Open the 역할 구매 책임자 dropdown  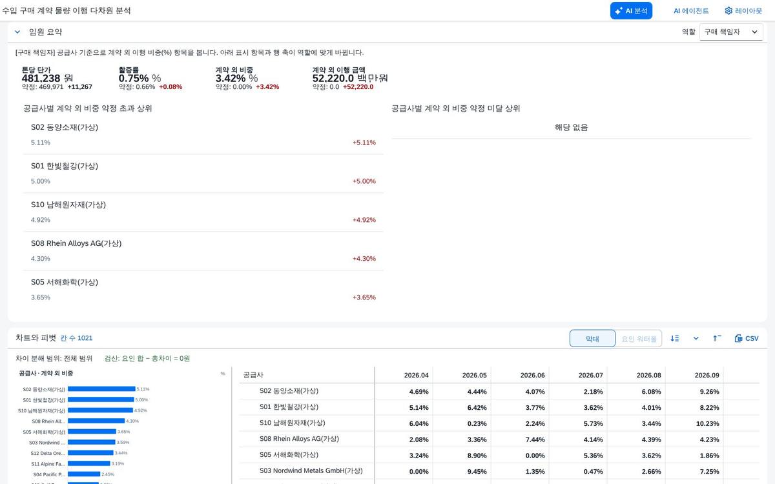tap(731, 32)
